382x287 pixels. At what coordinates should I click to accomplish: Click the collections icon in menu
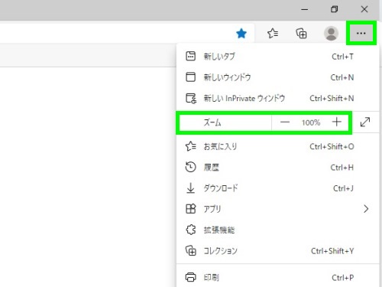[191, 251]
